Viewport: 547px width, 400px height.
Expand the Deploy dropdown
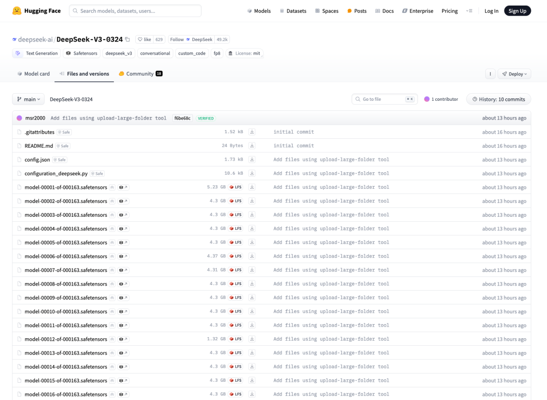(514, 74)
